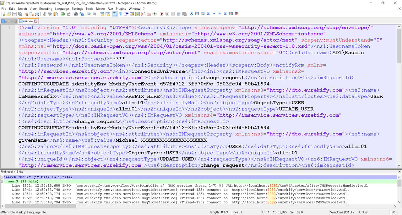
Task: Click the Redo arrow icon
Action: click(x=68, y=14)
